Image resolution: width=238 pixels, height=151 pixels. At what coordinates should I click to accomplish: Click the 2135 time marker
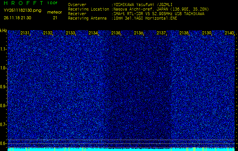[116, 33]
